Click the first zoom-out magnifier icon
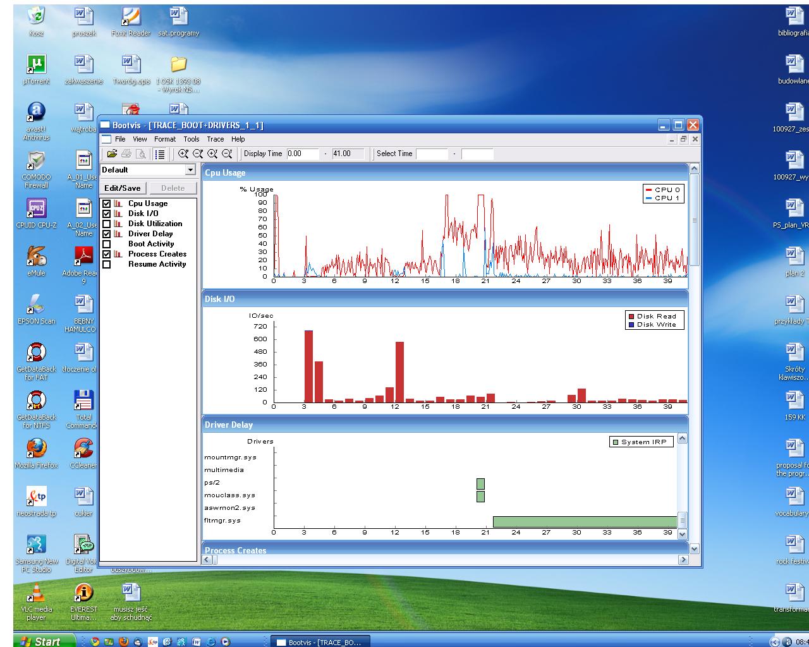The width and height of the screenshot is (809, 647). coord(198,154)
